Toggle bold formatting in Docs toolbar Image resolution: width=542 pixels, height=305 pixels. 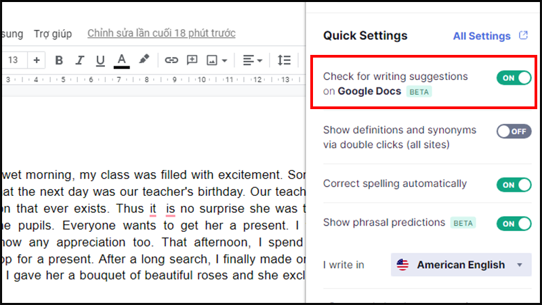click(59, 60)
